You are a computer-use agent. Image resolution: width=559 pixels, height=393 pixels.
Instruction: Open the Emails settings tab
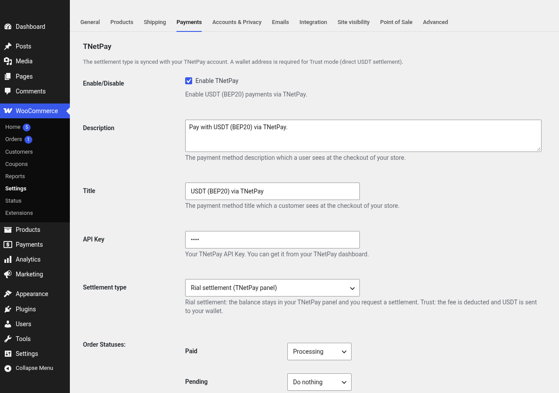(280, 22)
